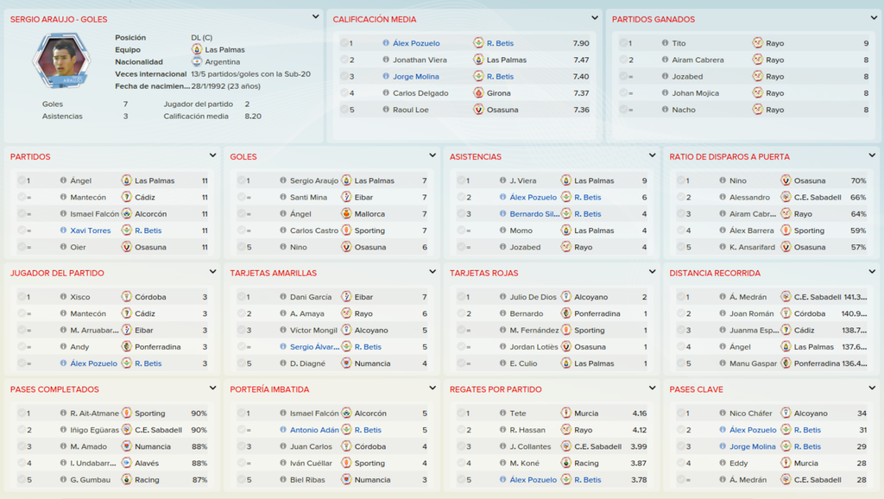
Task: Toggle selection circle for Dani García row
Action: (242, 297)
